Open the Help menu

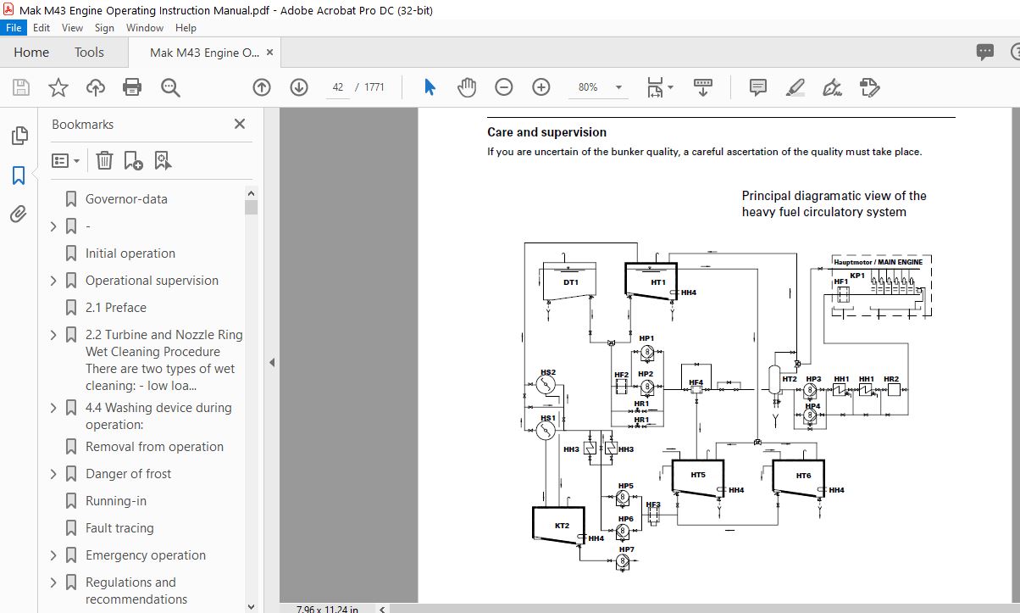pyautogui.click(x=186, y=28)
